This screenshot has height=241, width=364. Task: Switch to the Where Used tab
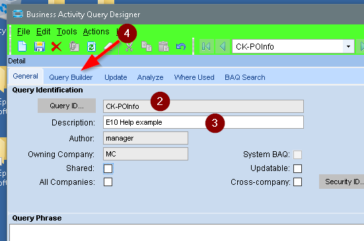[x=194, y=77]
